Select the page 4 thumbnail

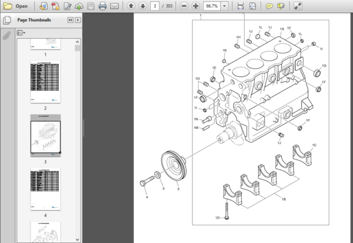[45, 189]
